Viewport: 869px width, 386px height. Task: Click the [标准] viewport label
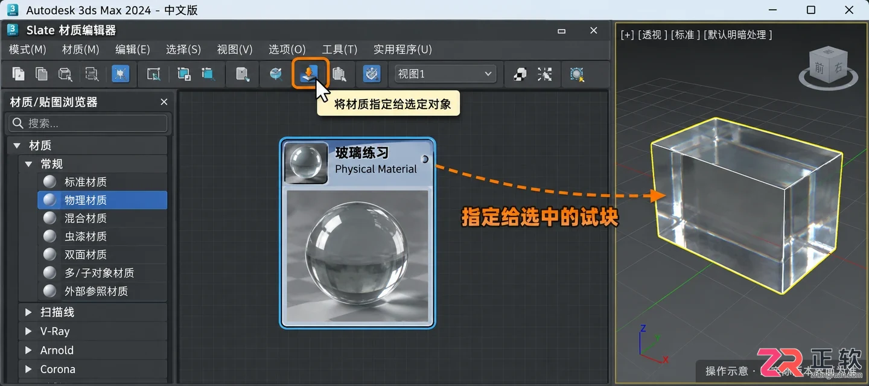(x=685, y=35)
